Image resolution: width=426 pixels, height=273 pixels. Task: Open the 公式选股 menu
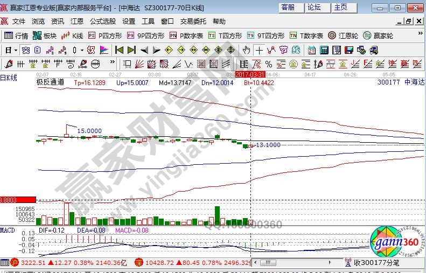click(x=102, y=22)
